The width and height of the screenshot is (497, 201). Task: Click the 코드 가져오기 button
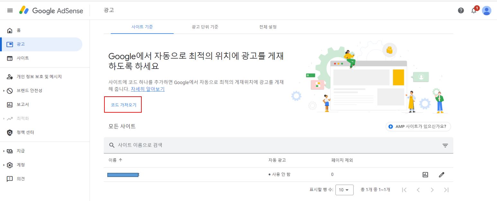[x=124, y=105]
